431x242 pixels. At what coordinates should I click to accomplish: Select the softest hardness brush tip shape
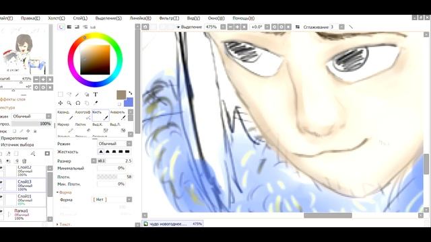[x=101, y=151]
